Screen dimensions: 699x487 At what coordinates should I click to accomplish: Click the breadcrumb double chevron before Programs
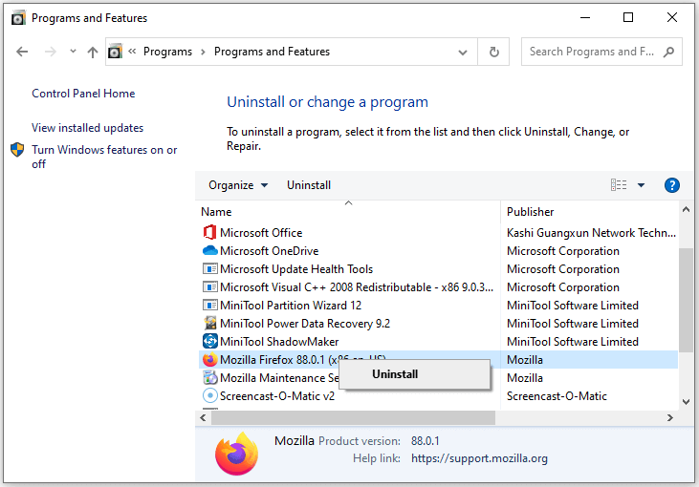coord(132,52)
